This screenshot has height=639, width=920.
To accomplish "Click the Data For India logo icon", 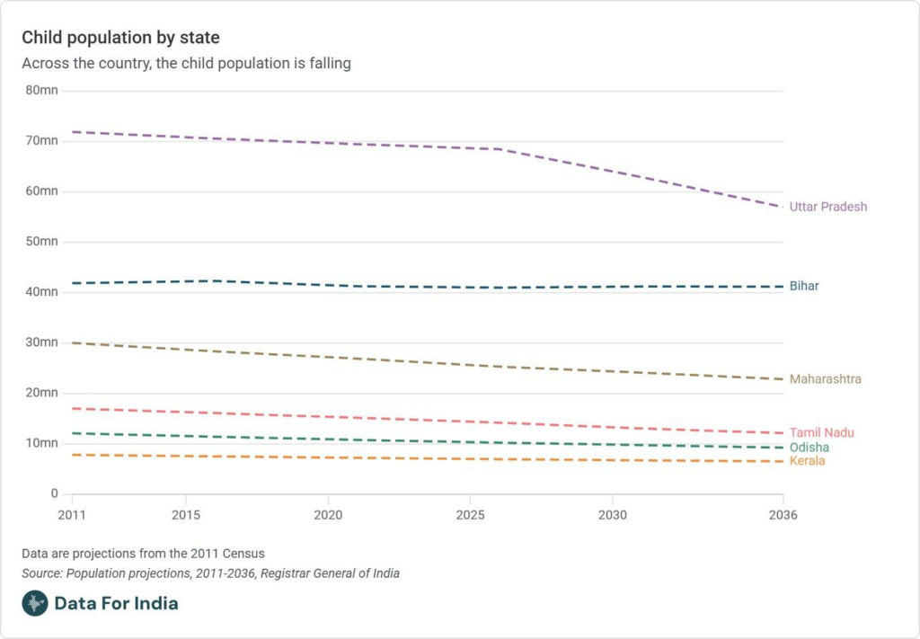I will [x=35, y=603].
